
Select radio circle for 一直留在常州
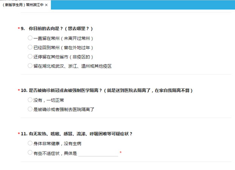point(30,38)
